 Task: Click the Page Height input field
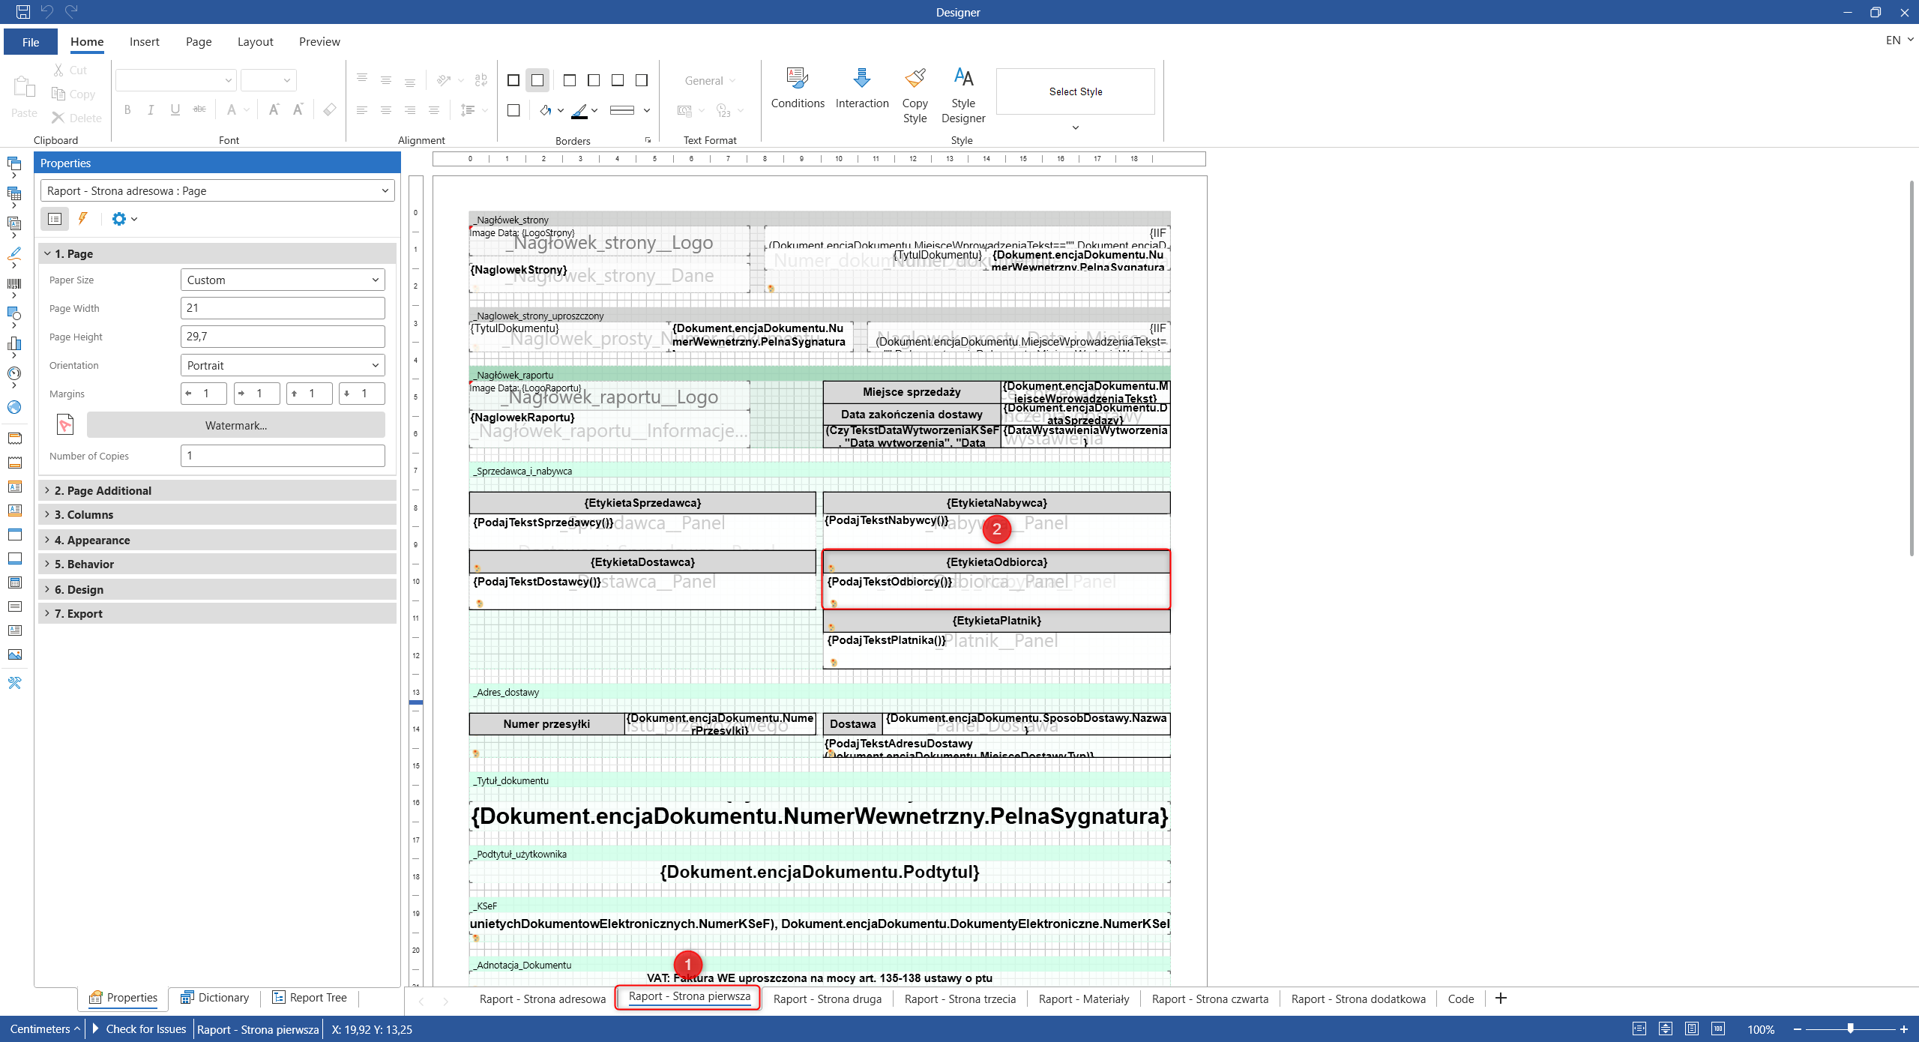click(283, 337)
